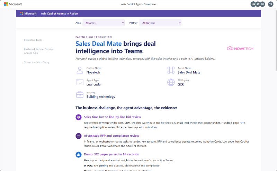
Task: Click the Partner Name person icon
Action: 80,70
